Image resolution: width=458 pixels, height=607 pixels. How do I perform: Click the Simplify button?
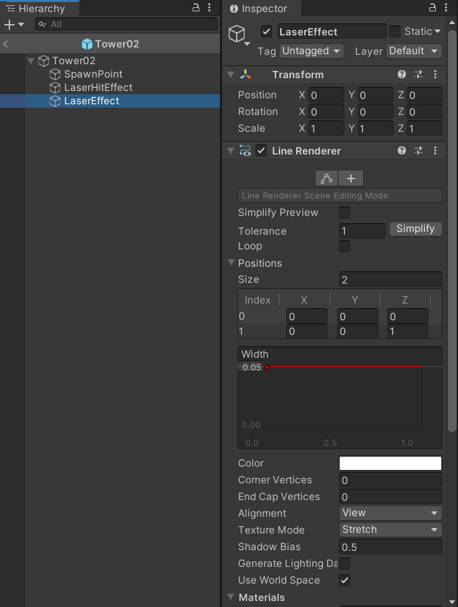[415, 229]
